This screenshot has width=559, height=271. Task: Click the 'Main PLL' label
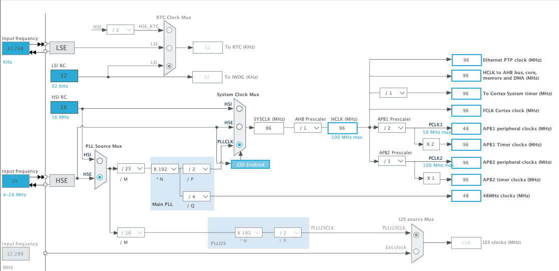coord(163,205)
